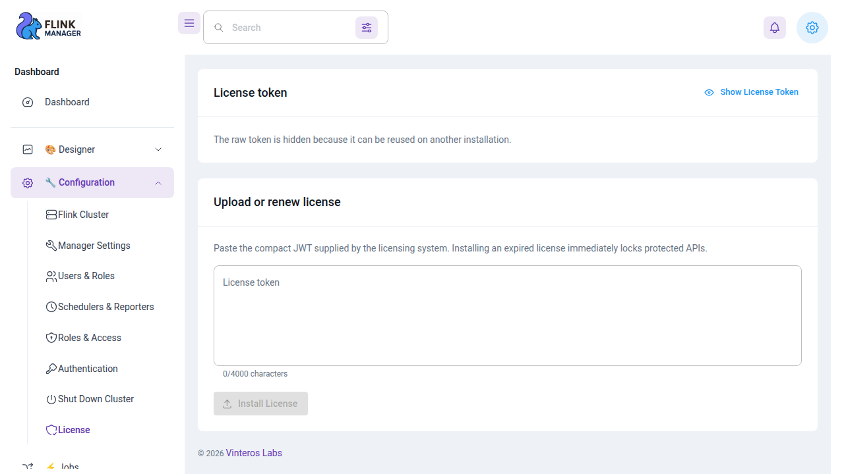Image resolution: width=844 pixels, height=474 pixels.
Task: Open the notifications bell
Action: click(x=775, y=28)
